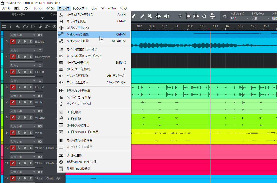Click the IQ input quantize button
The width and height of the screenshot is (277, 183).
(224, 16)
